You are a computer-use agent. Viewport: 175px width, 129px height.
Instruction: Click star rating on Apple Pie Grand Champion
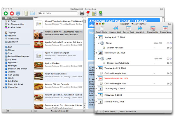tap(50, 59)
